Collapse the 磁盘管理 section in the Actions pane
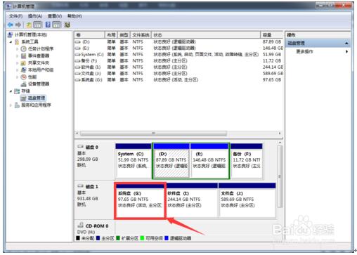 346,44
